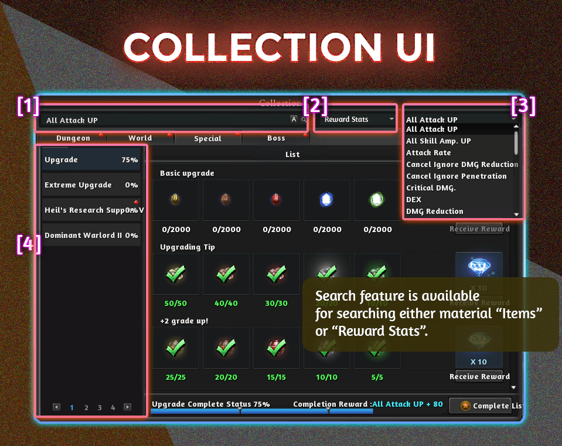Click the completed 50/50 Upgrading Tip item
The height and width of the screenshot is (446, 562).
pyautogui.click(x=174, y=274)
